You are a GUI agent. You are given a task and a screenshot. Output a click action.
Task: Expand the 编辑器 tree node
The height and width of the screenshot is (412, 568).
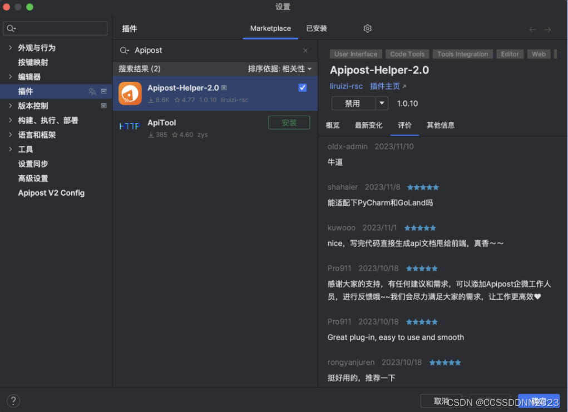click(10, 76)
